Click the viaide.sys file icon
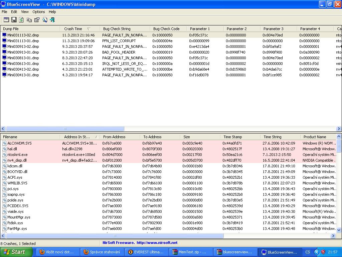Screen dimensions: 342x257 5,211
